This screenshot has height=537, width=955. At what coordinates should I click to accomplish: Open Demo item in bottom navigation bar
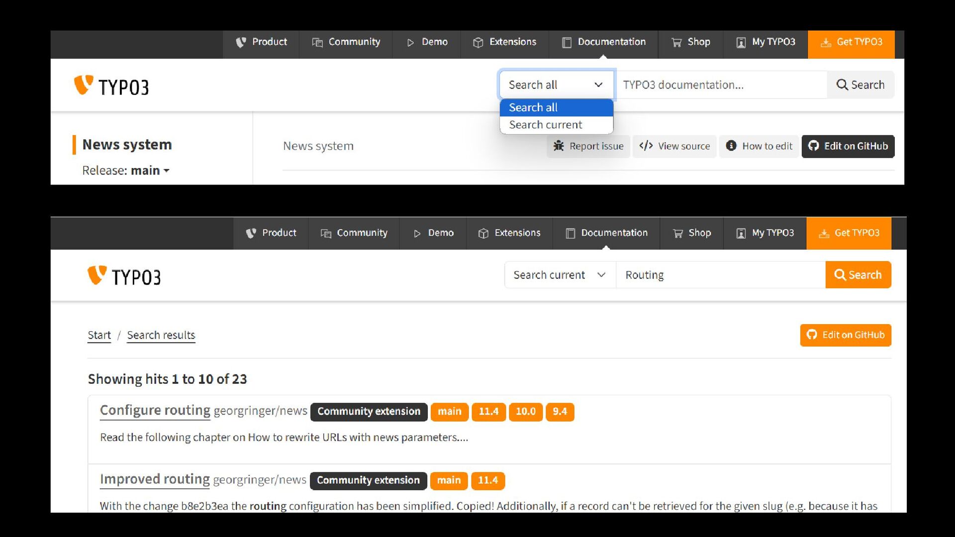tap(433, 233)
